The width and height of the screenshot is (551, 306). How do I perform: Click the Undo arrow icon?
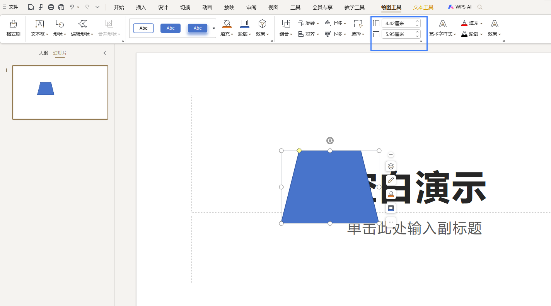pos(72,7)
